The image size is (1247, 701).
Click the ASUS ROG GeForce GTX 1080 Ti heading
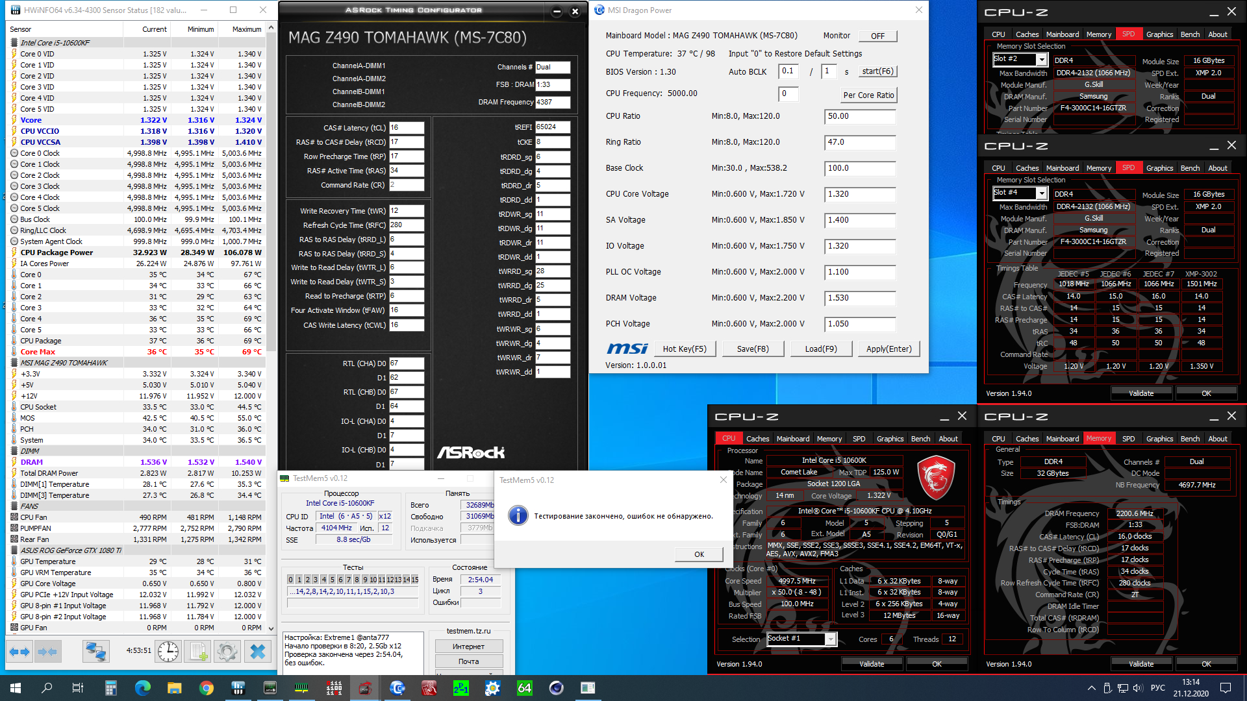pyautogui.click(x=71, y=550)
